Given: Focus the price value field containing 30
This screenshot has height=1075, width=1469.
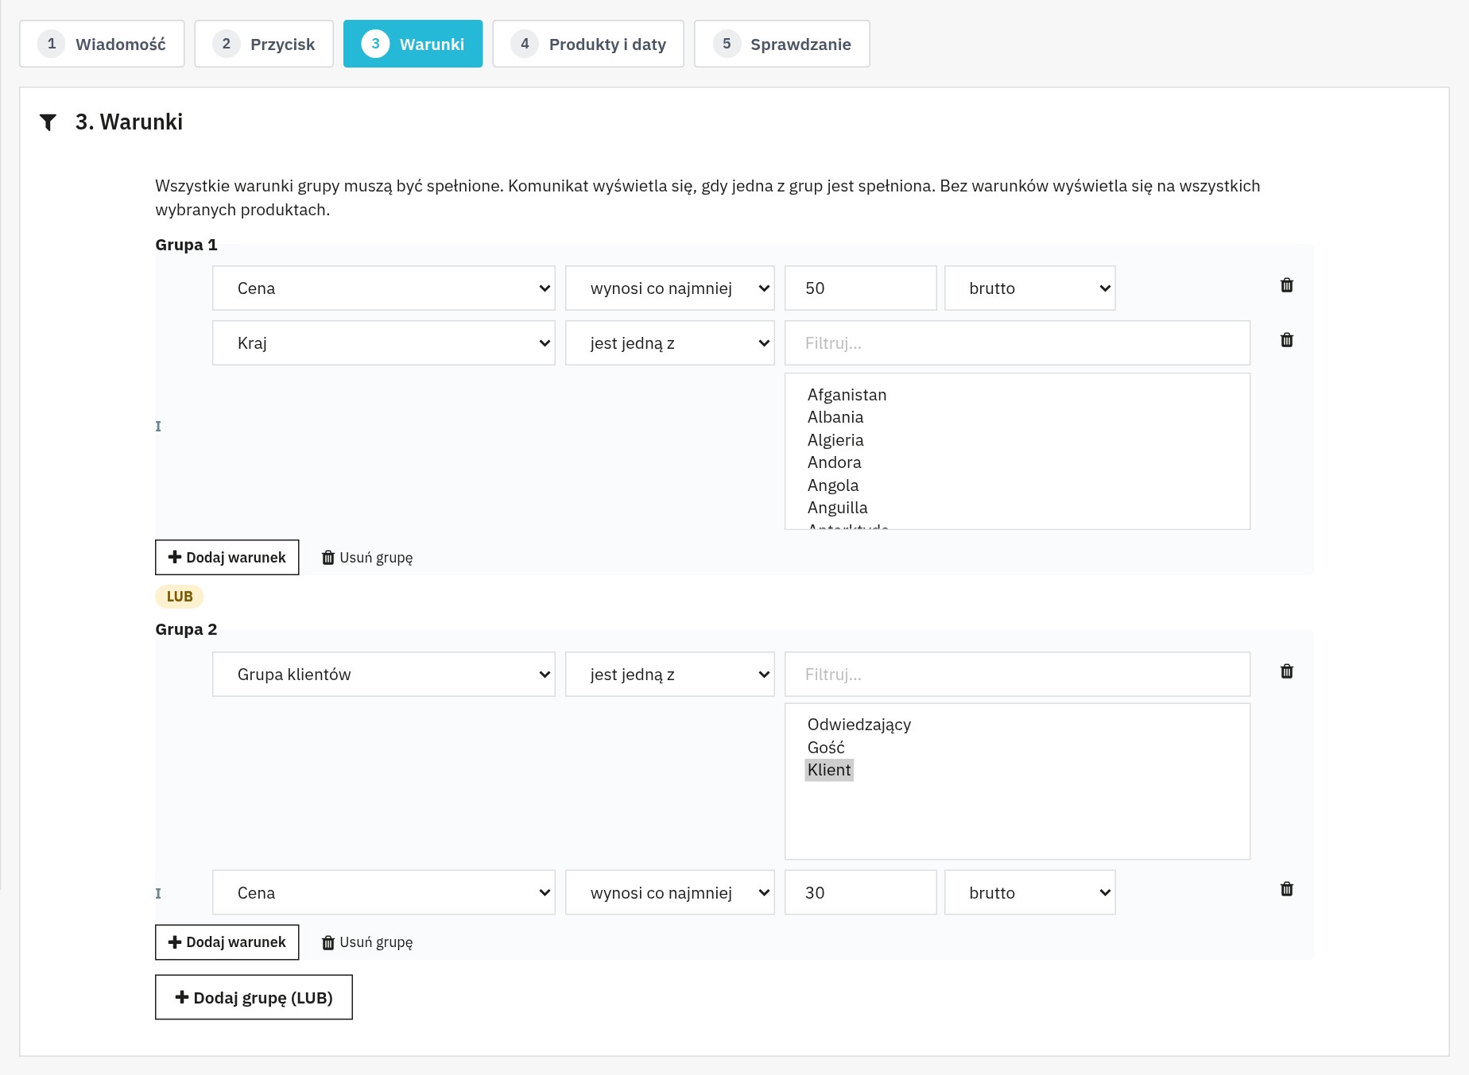Looking at the screenshot, I should point(861,892).
